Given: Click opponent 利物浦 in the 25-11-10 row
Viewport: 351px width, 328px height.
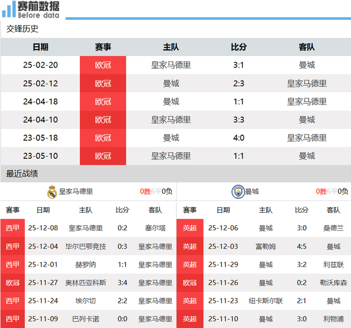Looking at the screenshot, I should click(x=333, y=319).
